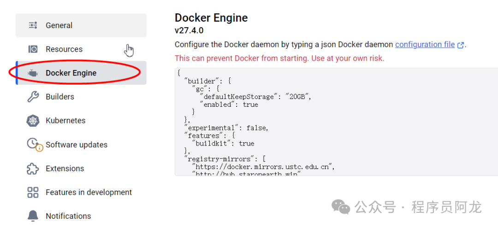Click the Software updates clock icon
498x227 pixels.
(34, 145)
